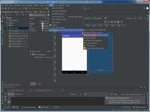Click the Paste toolbar icon
Screen dimensions: 150x112
pos(26,8)
